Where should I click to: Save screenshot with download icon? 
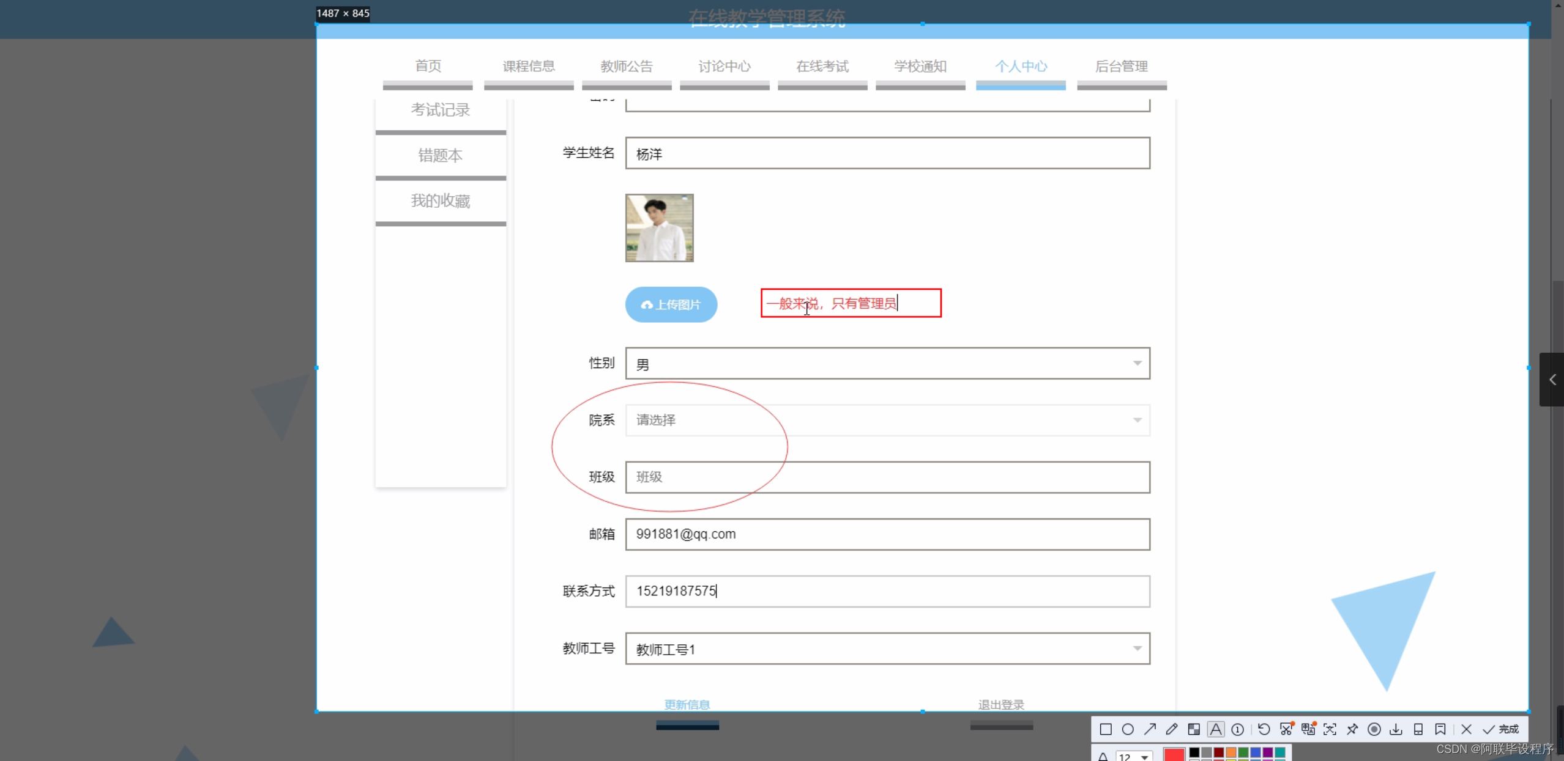tap(1396, 729)
